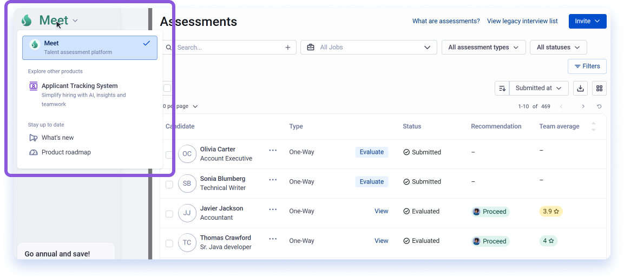Click the Applicant Tracking System icon
This screenshot has height=278, width=624.
pyautogui.click(x=34, y=86)
